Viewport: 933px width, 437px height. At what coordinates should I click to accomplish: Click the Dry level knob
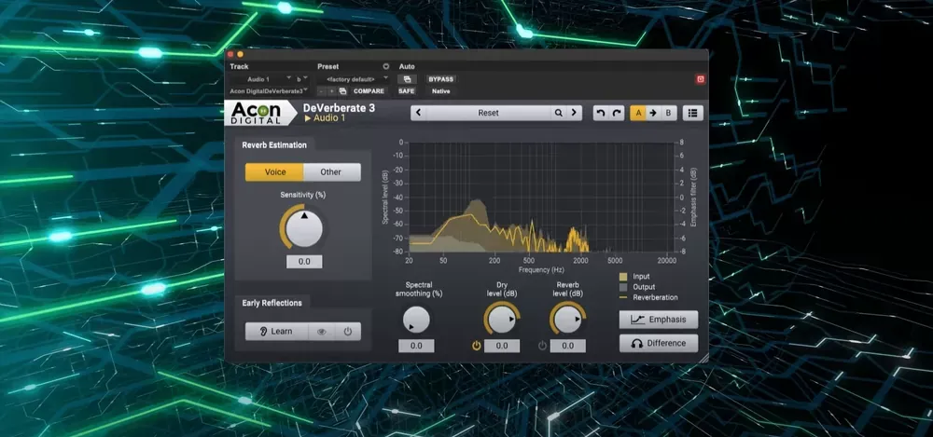(502, 320)
